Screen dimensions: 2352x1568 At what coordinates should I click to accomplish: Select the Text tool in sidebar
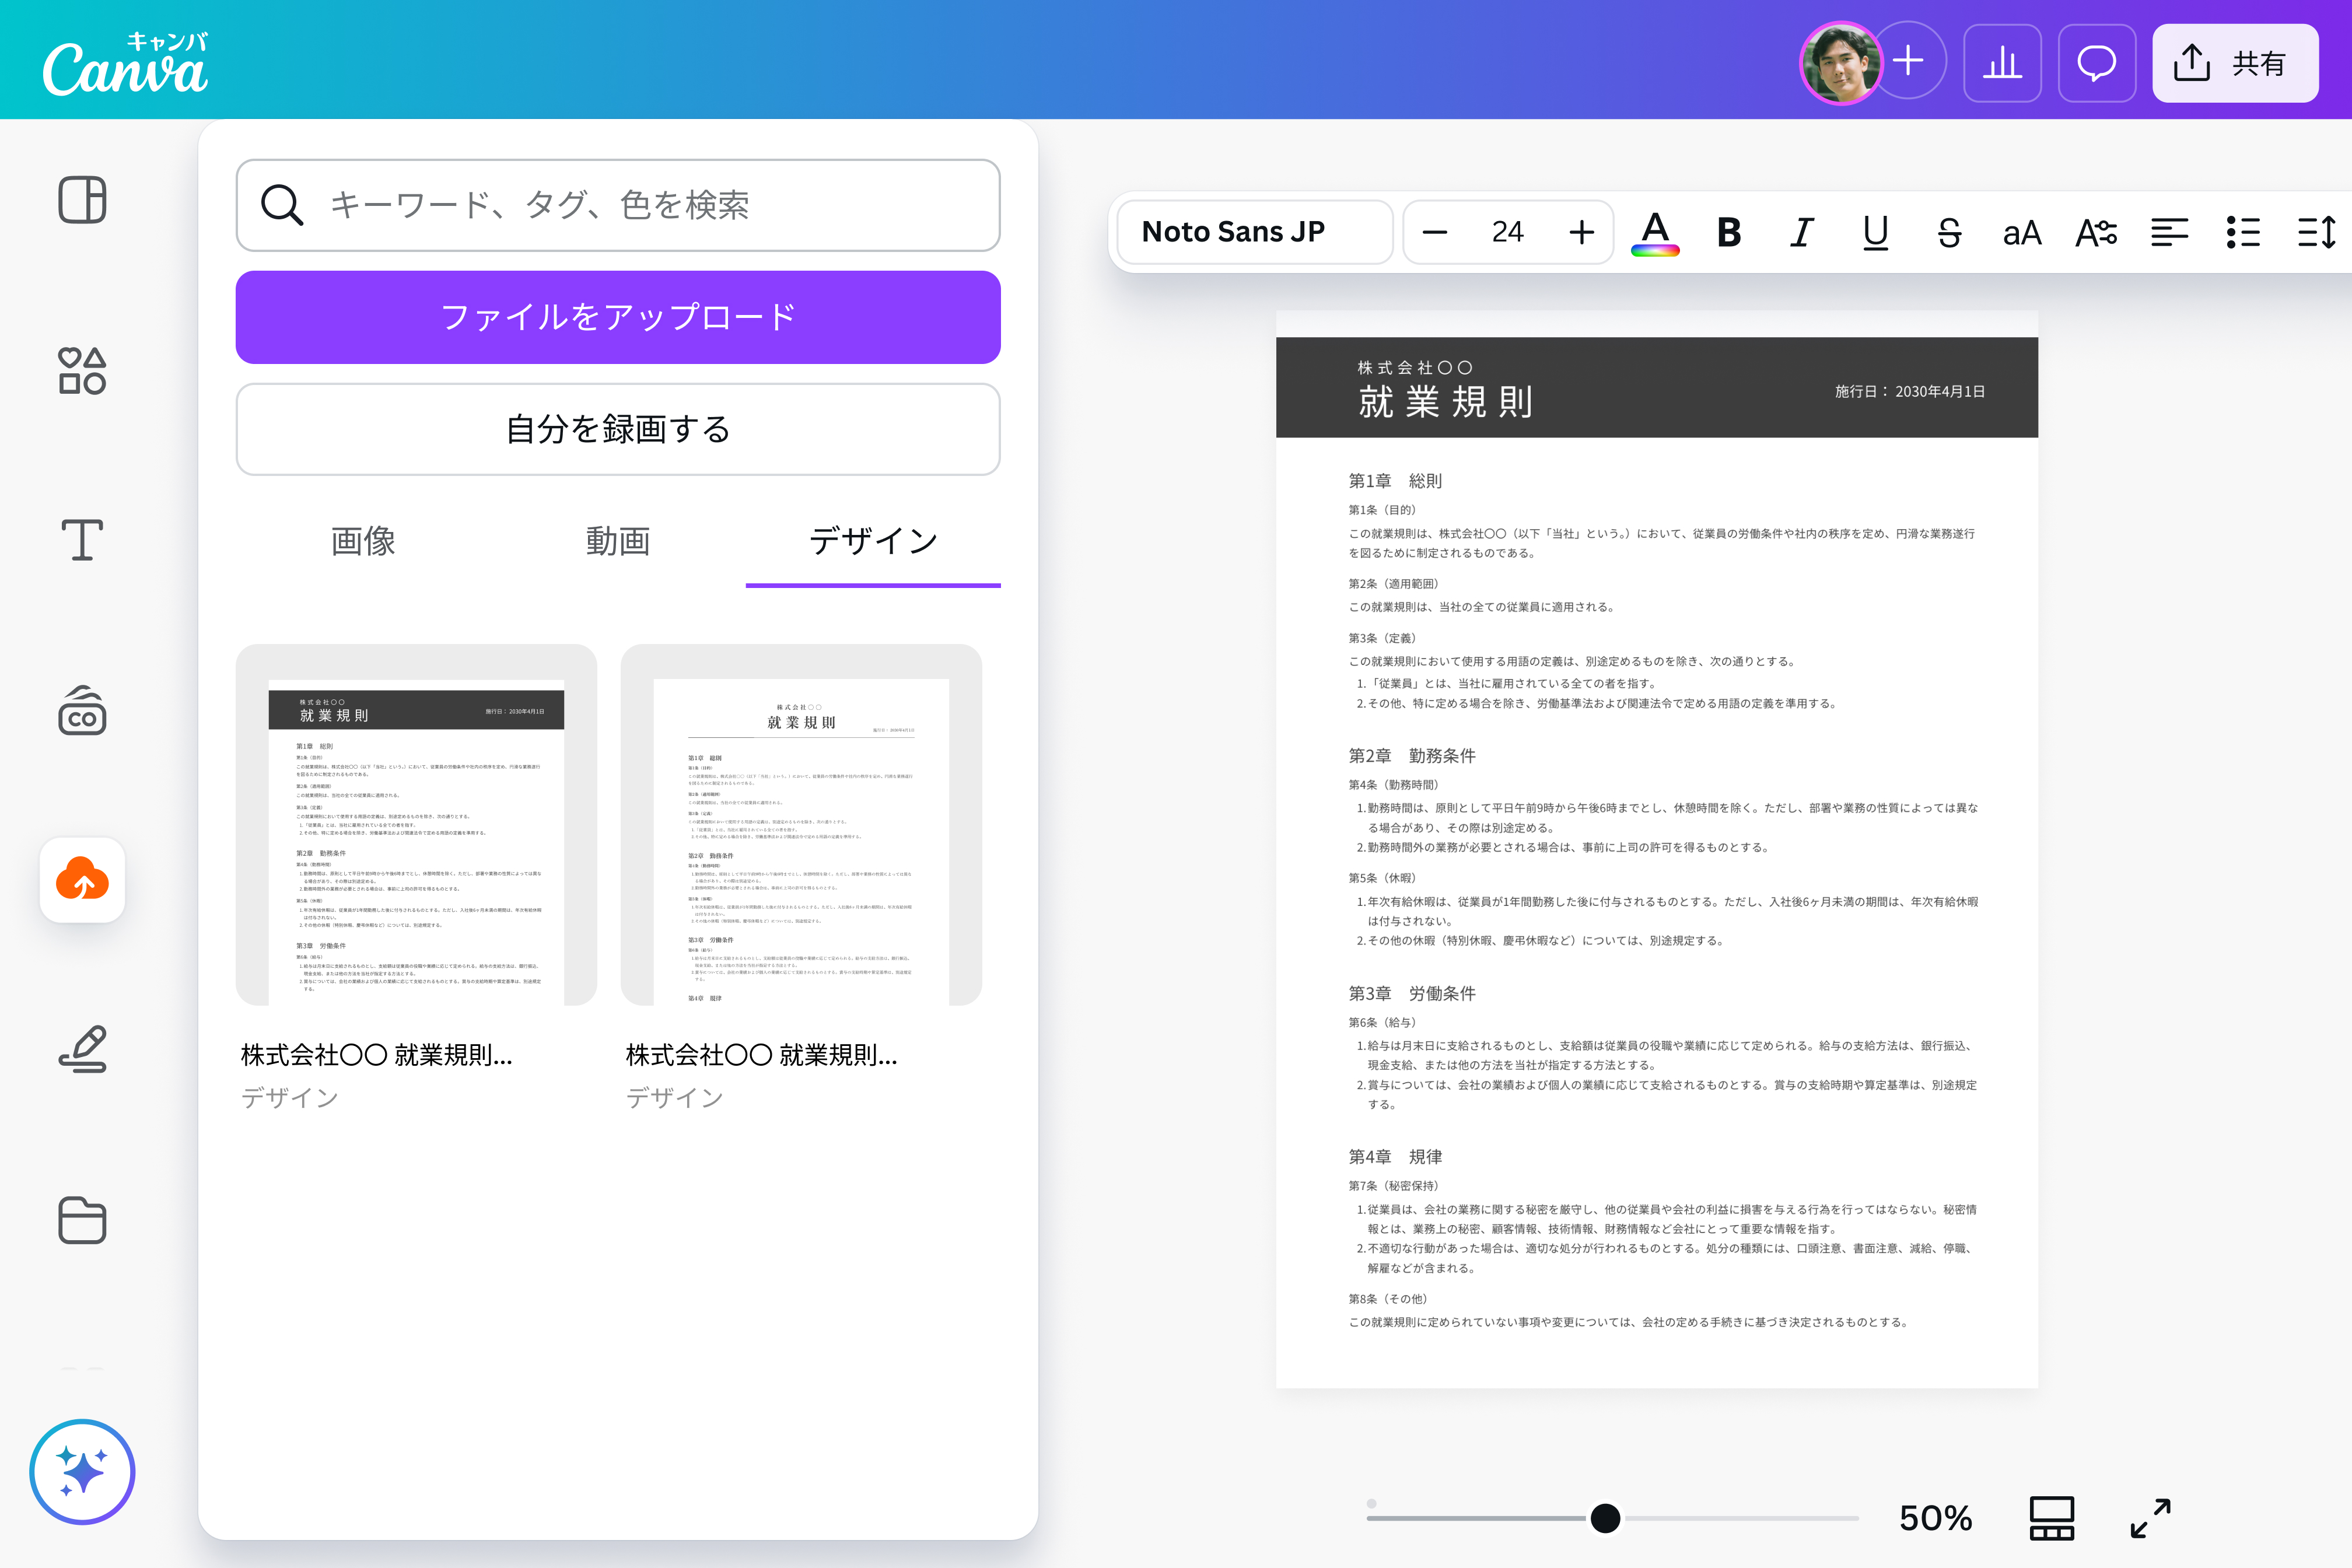(x=82, y=540)
